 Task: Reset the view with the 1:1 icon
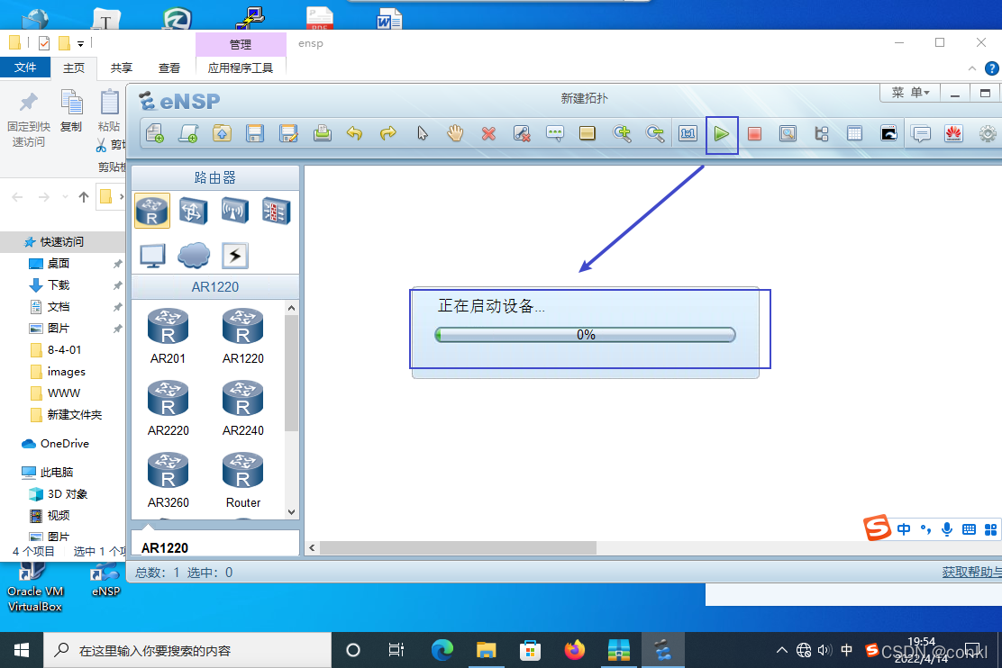coord(688,133)
